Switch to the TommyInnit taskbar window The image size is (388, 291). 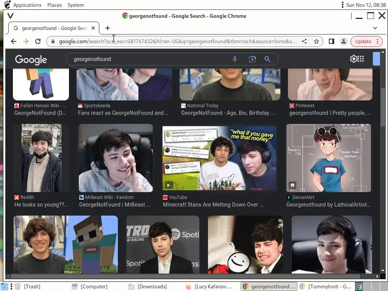(x=325, y=286)
